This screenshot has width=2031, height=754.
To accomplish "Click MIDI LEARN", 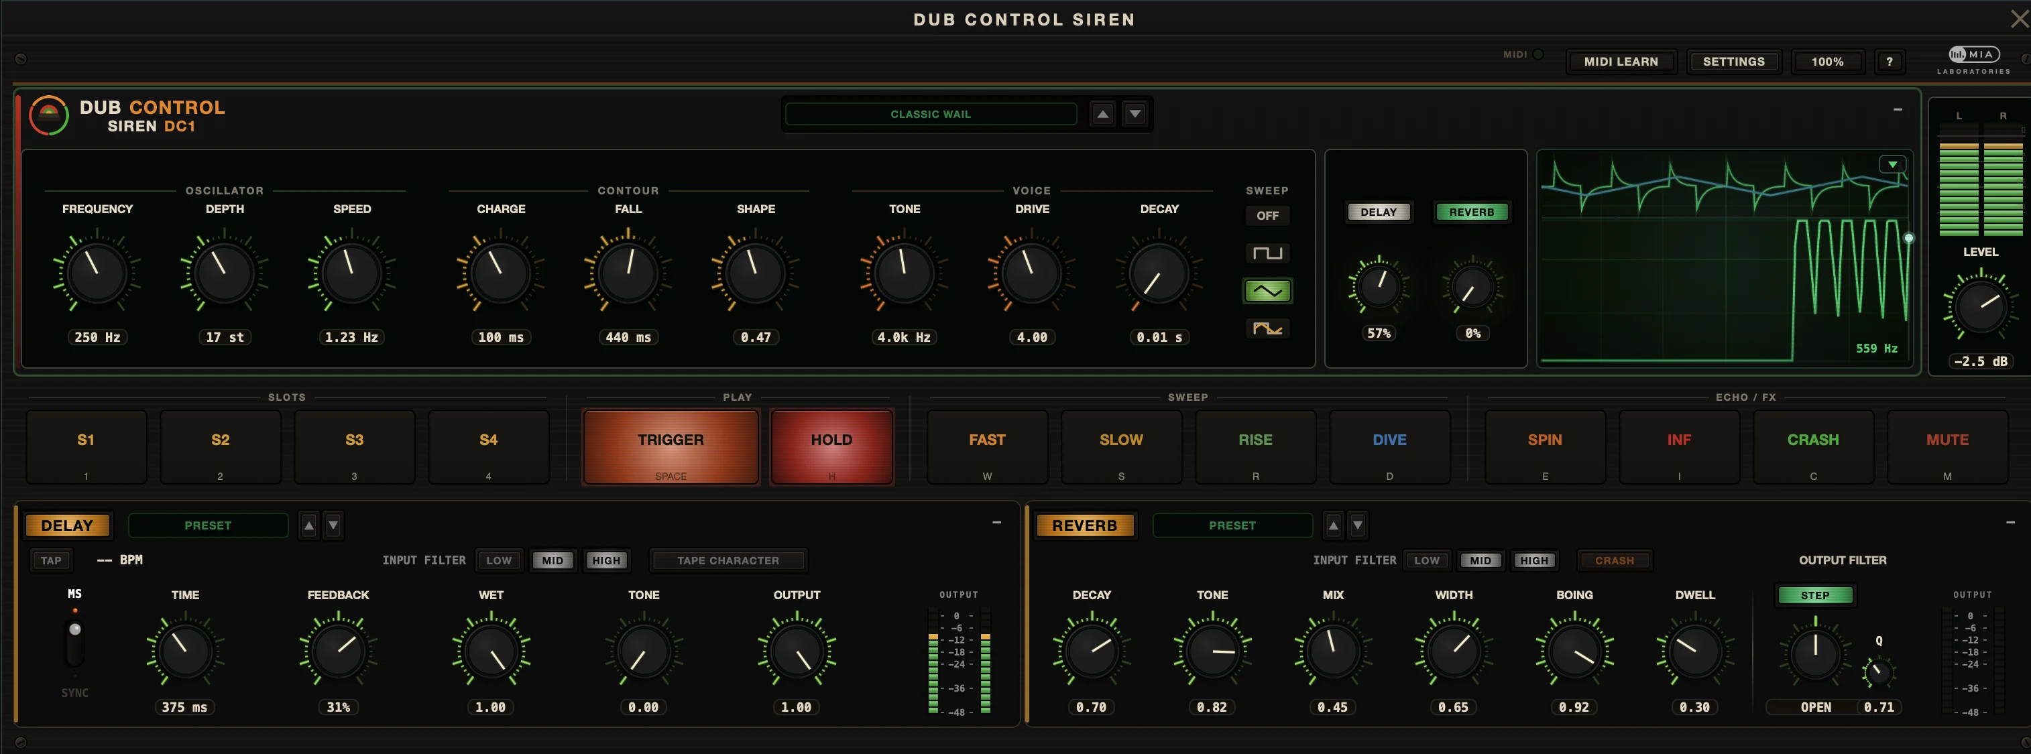I will click(x=1621, y=62).
